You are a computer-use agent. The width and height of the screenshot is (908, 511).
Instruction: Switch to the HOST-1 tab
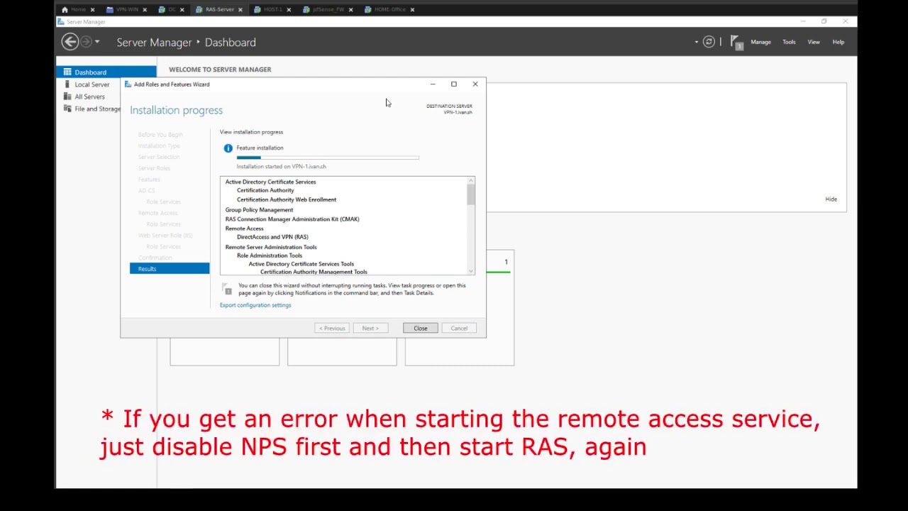click(x=272, y=9)
